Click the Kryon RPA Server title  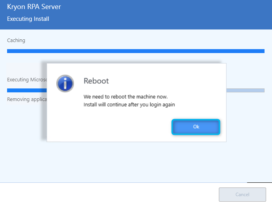34,7
